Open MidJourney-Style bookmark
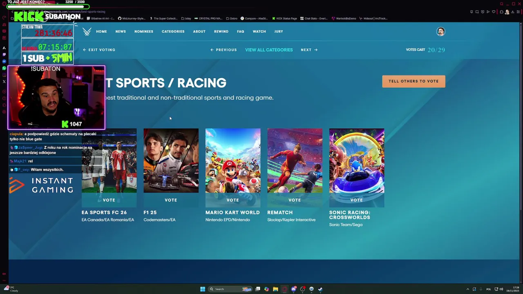The image size is (523, 294). 132,18
